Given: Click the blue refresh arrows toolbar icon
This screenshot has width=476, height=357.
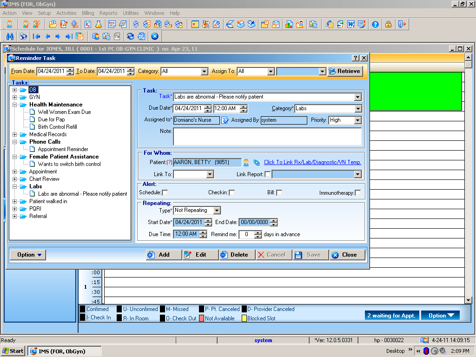Looking at the screenshot, I should coord(131,36).
